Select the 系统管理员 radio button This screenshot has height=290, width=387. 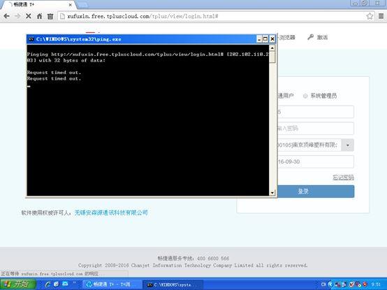coord(305,96)
